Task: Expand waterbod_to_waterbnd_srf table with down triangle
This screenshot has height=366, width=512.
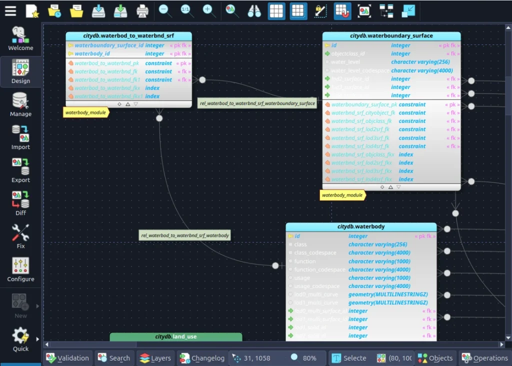Action: coord(136,104)
